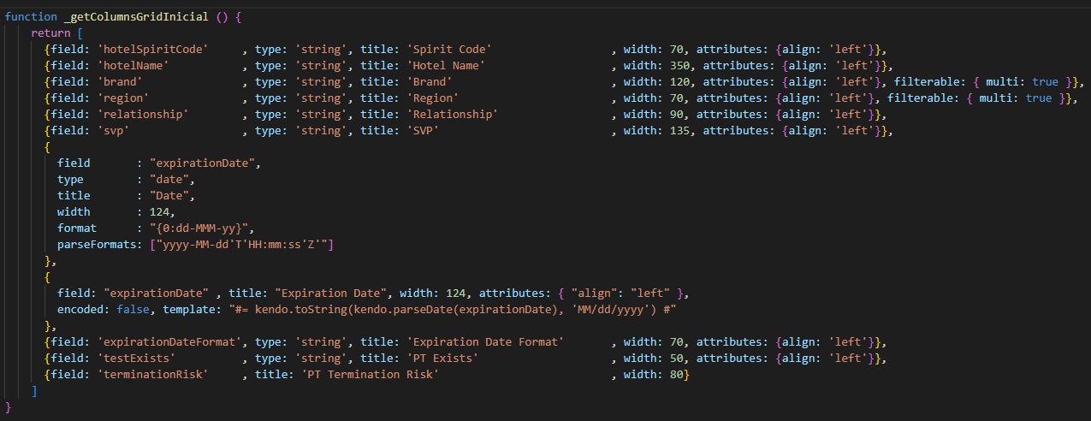Click the width value 350

pyautogui.click(x=676, y=65)
